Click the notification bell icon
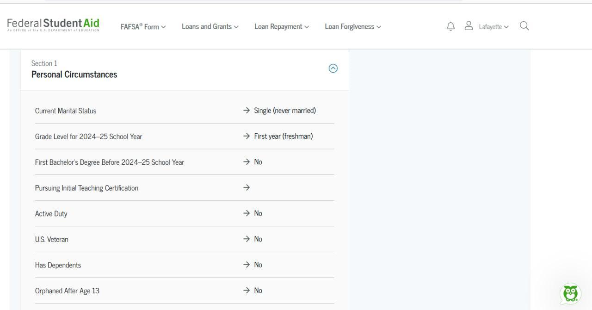 click(450, 26)
